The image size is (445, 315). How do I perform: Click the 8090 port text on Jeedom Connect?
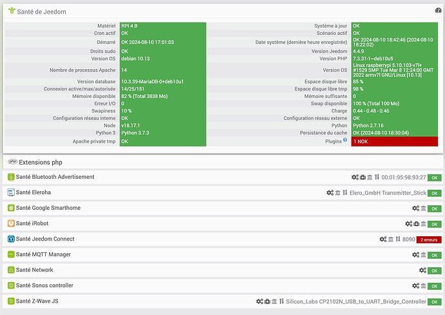(x=409, y=239)
